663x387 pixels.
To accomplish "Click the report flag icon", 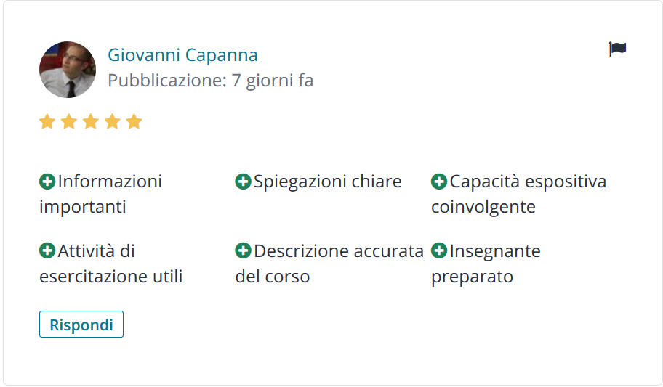I will point(617,49).
